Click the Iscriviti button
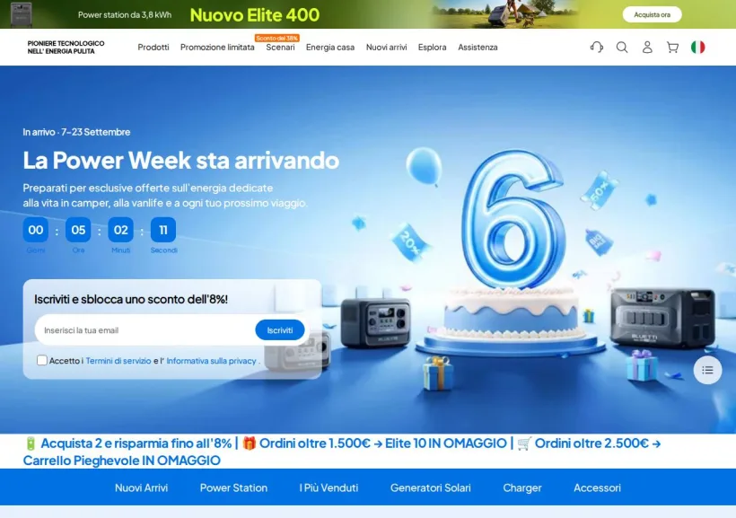This screenshot has width=736, height=518. pos(280,330)
